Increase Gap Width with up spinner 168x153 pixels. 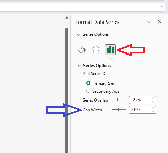[x=153, y=108]
